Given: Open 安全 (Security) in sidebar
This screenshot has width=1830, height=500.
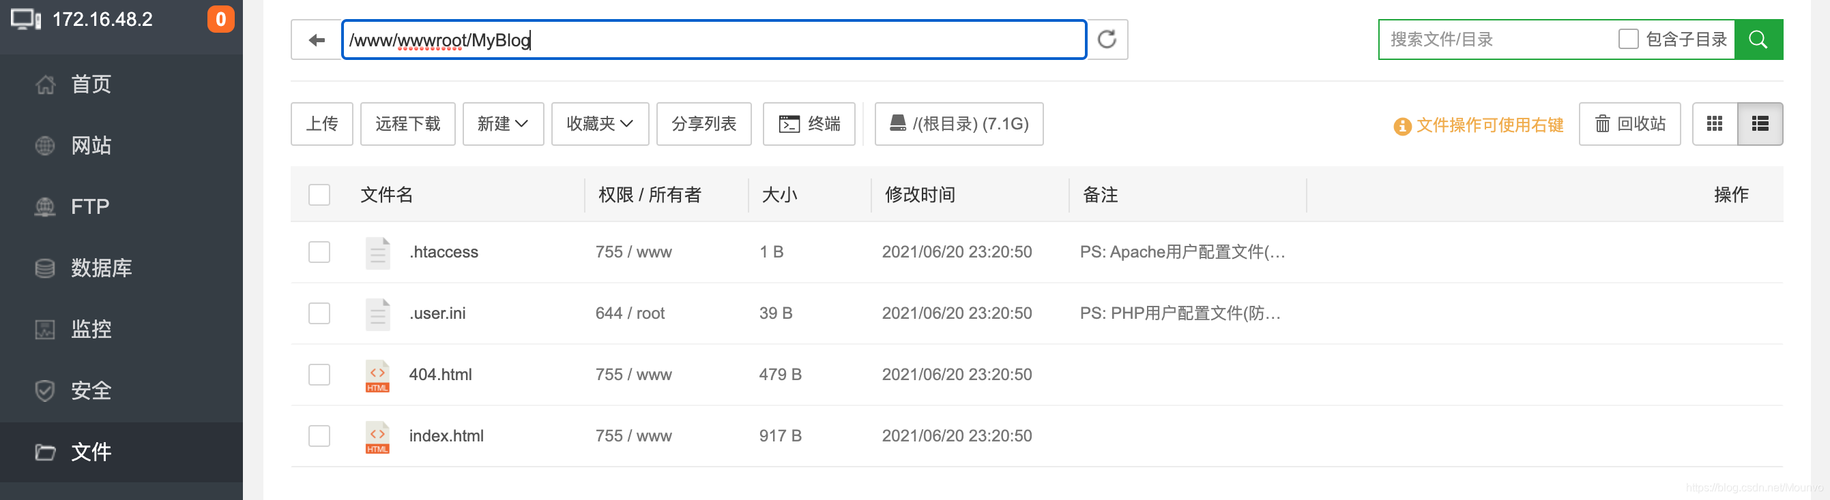Looking at the screenshot, I should 121,391.
